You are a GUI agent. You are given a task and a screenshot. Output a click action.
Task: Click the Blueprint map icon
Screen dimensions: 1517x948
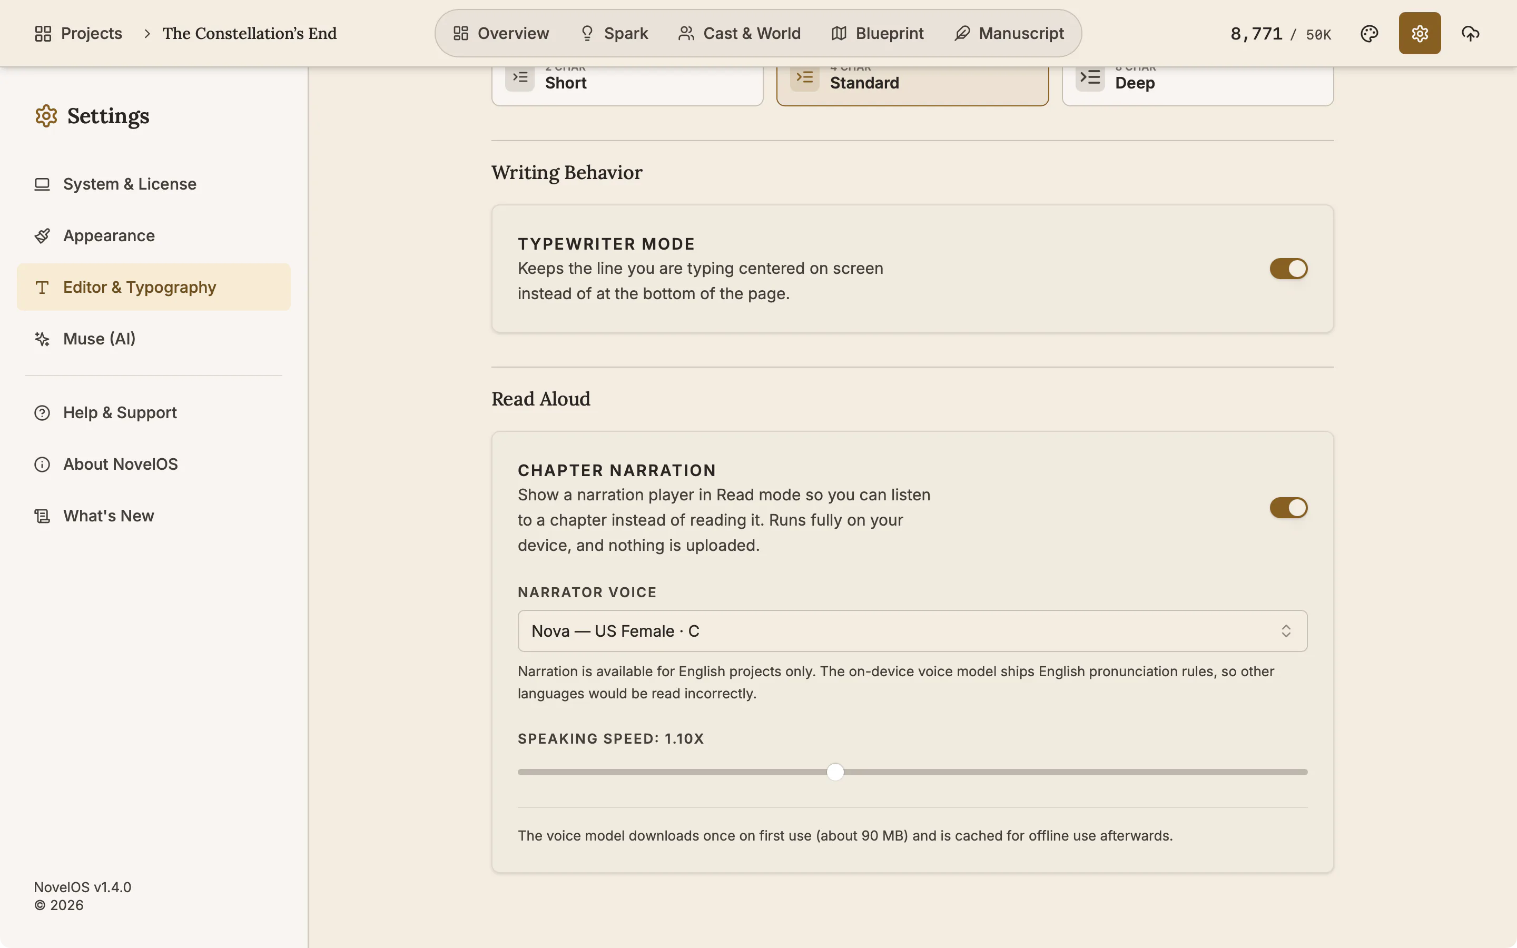point(839,33)
